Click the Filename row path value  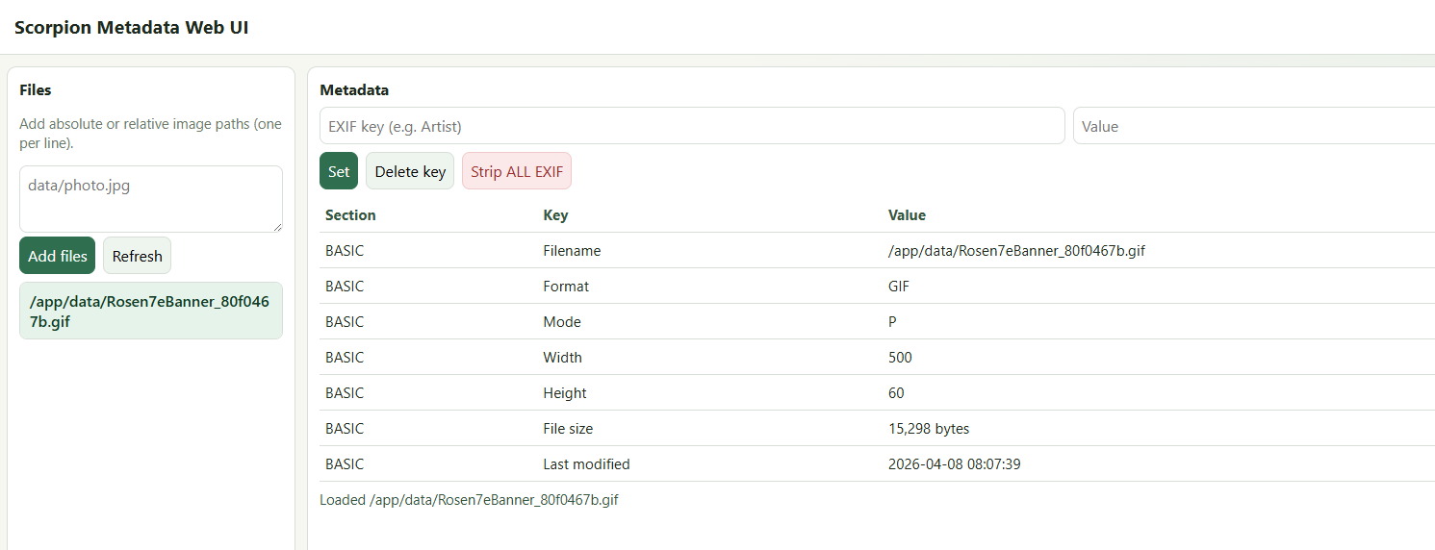pos(1016,251)
